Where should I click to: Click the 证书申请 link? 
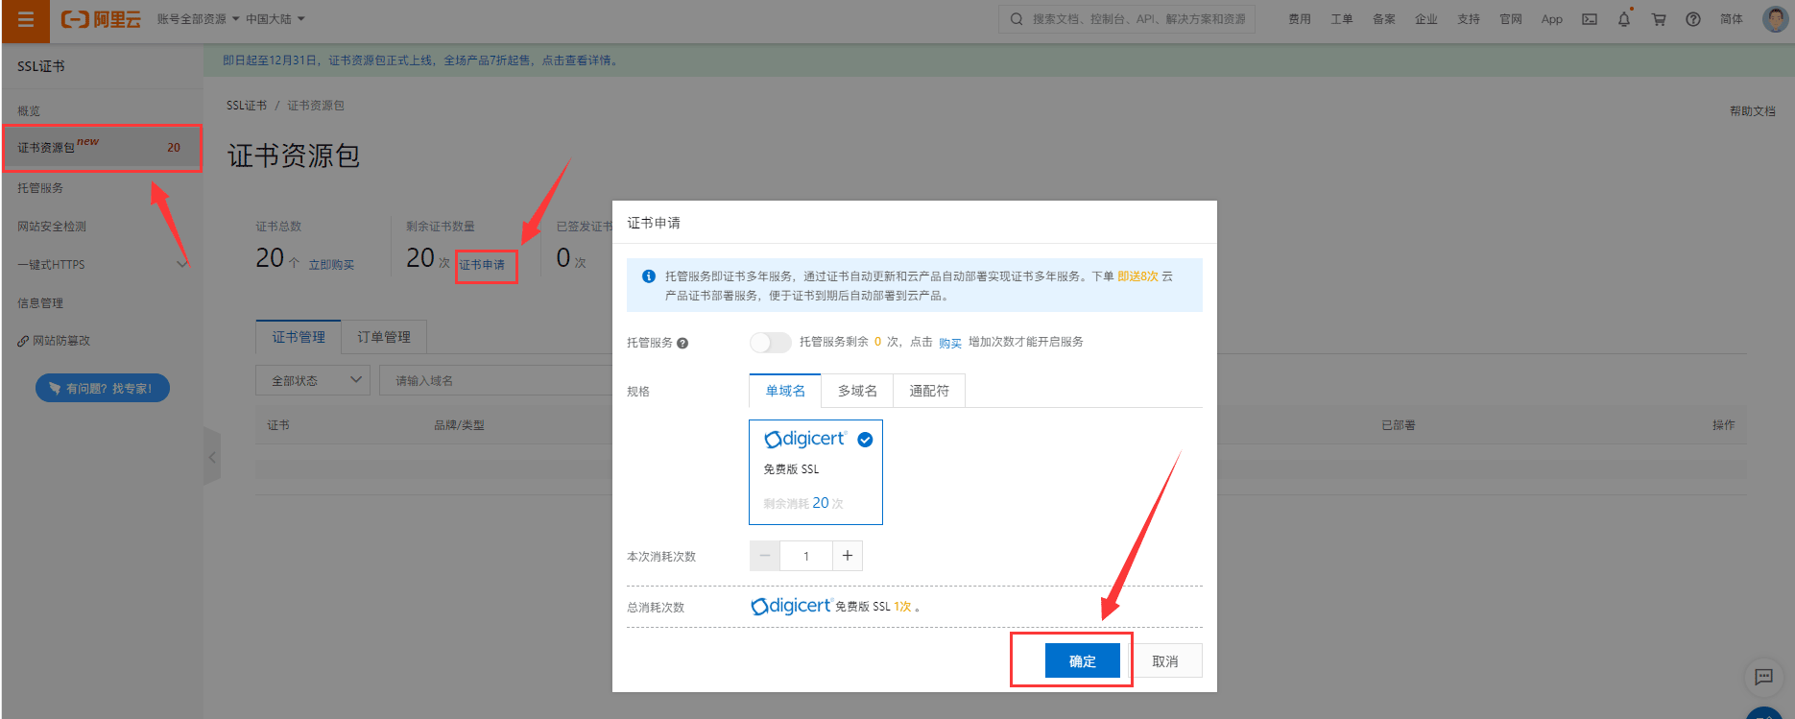[482, 265]
